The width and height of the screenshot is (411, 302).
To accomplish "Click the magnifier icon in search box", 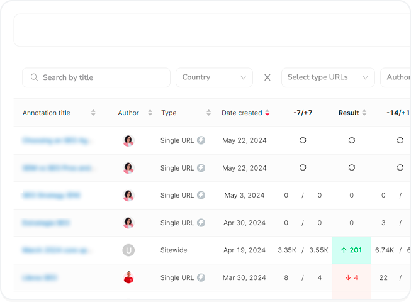I will (34, 77).
